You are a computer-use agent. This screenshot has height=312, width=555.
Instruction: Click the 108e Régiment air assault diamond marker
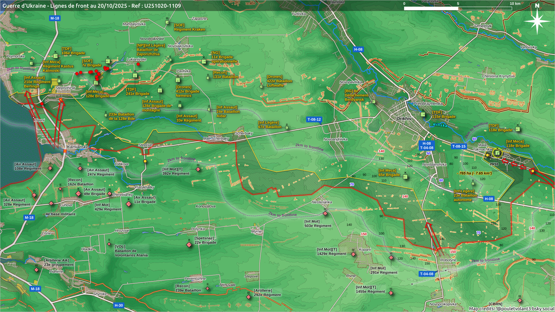[50, 168]
